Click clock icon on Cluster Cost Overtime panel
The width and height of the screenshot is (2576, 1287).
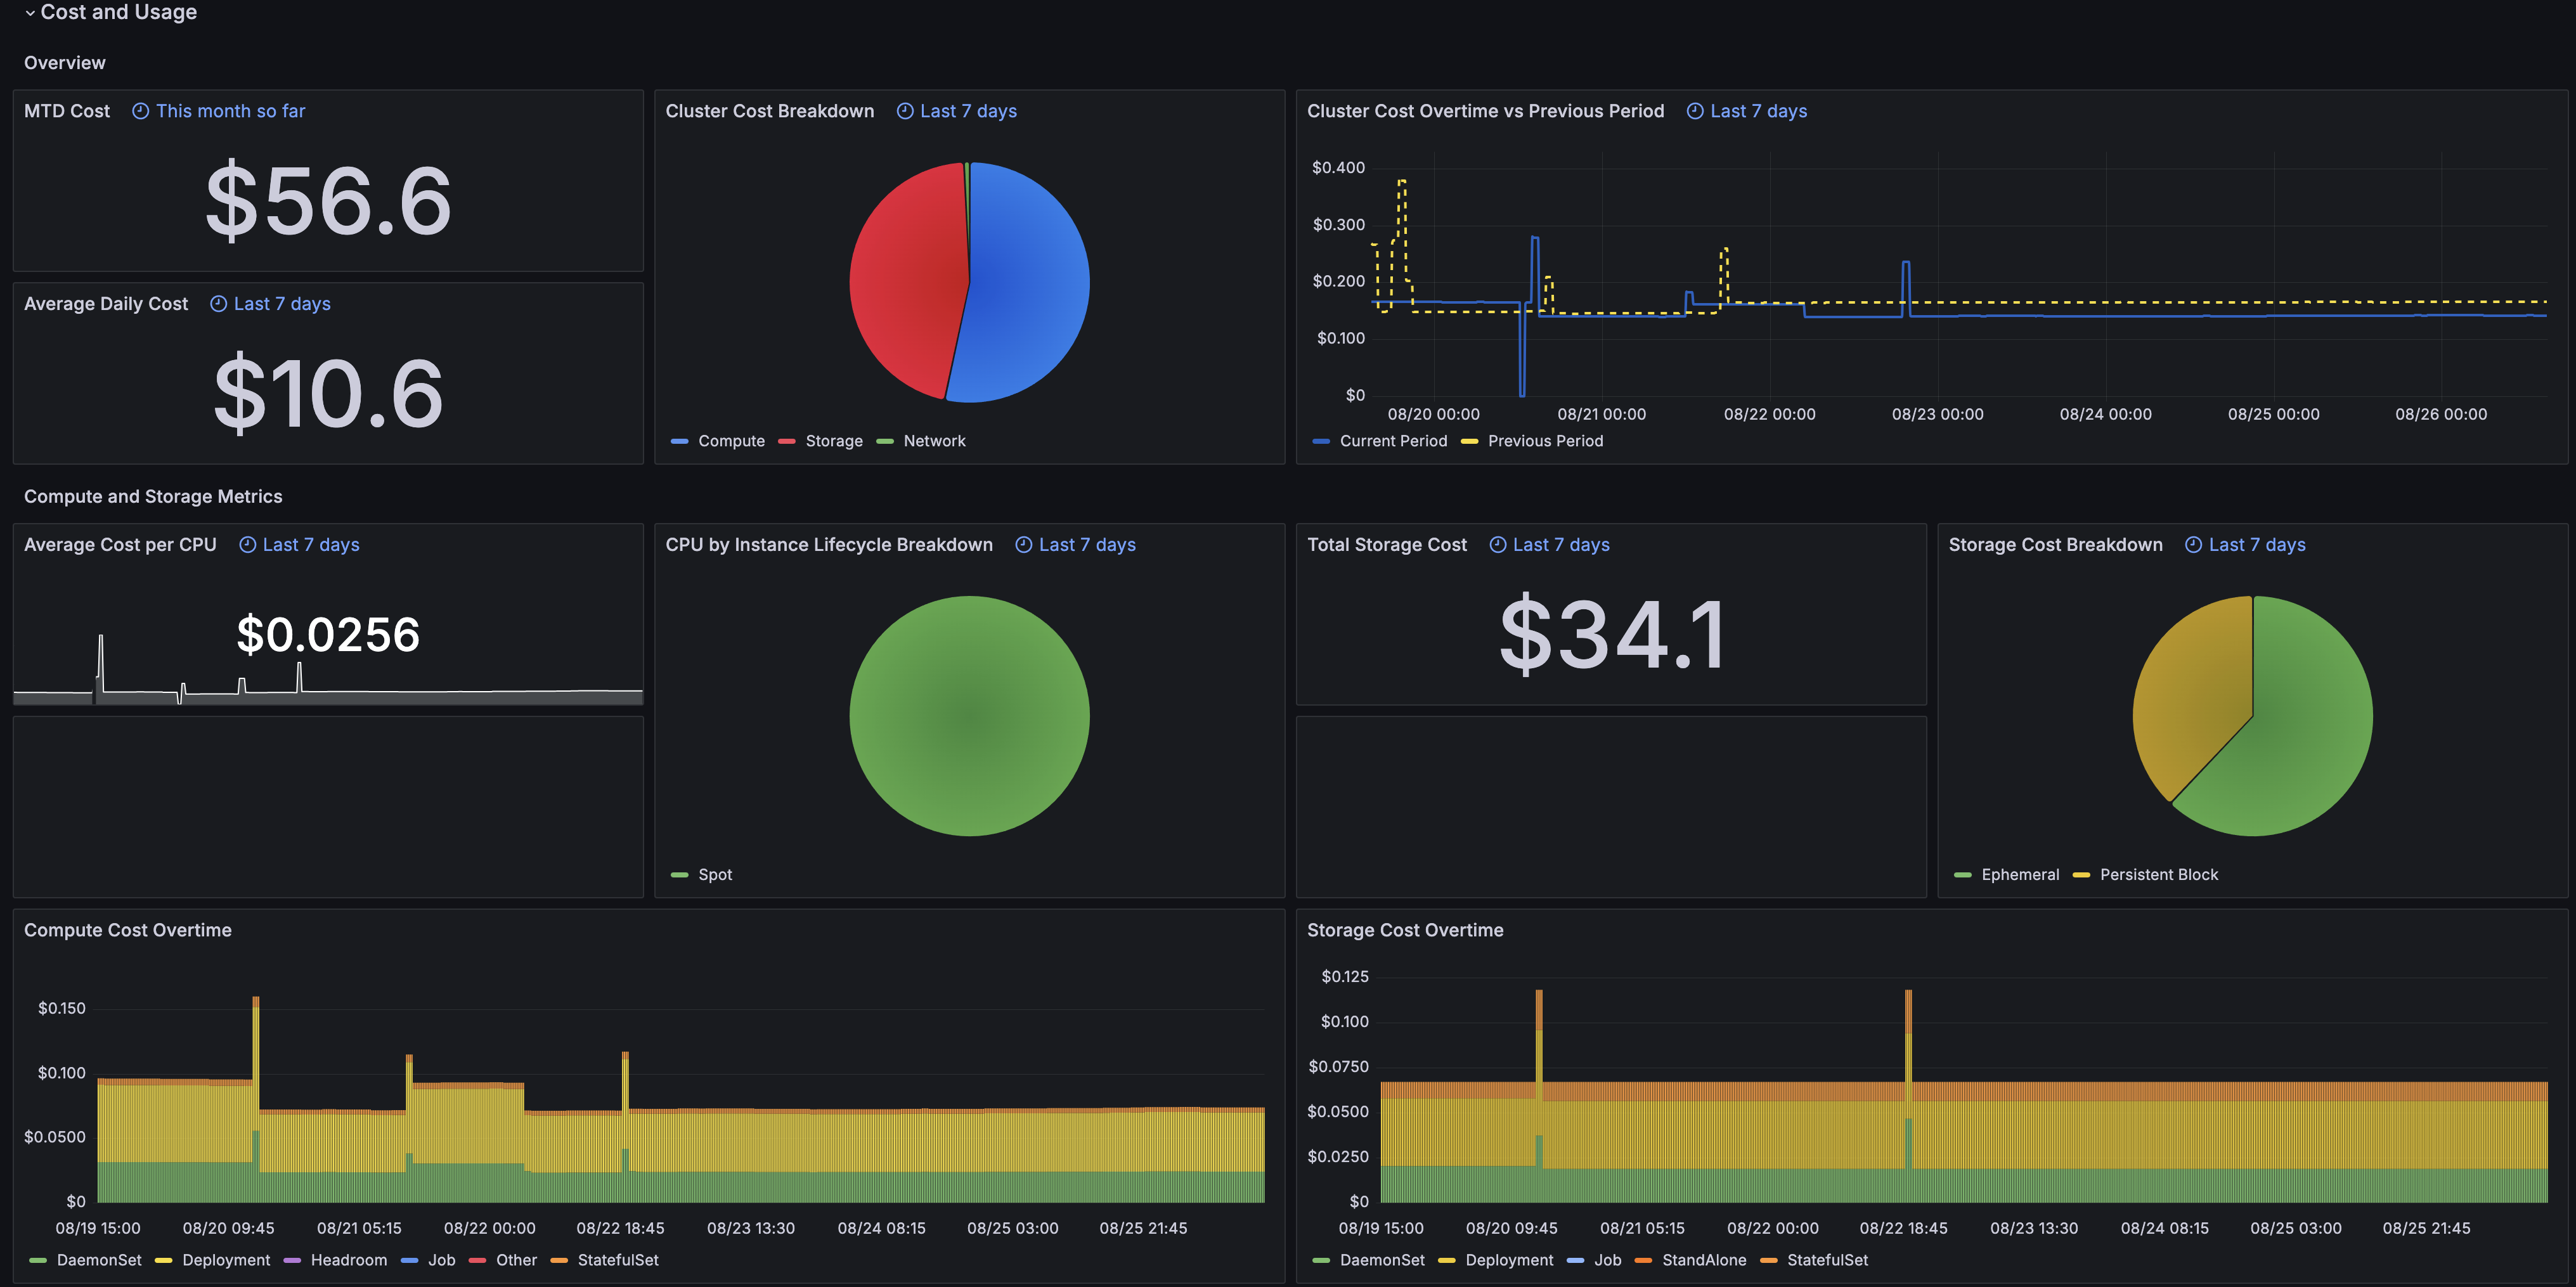click(x=1695, y=111)
